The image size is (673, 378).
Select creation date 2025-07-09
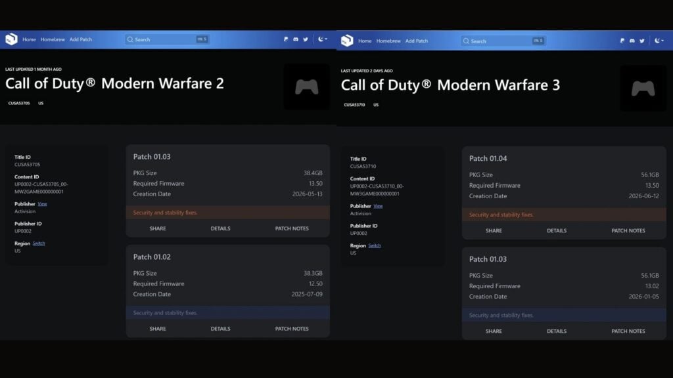click(x=307, y=295)
